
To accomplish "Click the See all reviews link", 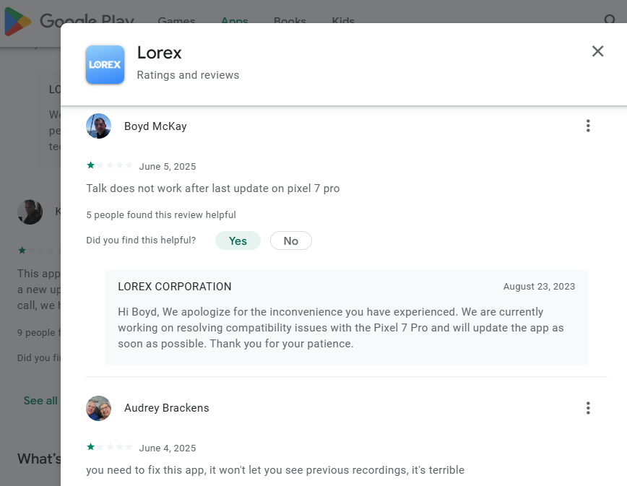I will point(40,400).
